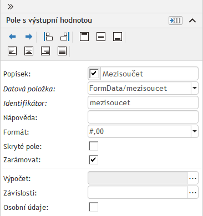This screenshot has width=203, height=216.
Task: Move field right with blue right arrow
Action: 29,37
